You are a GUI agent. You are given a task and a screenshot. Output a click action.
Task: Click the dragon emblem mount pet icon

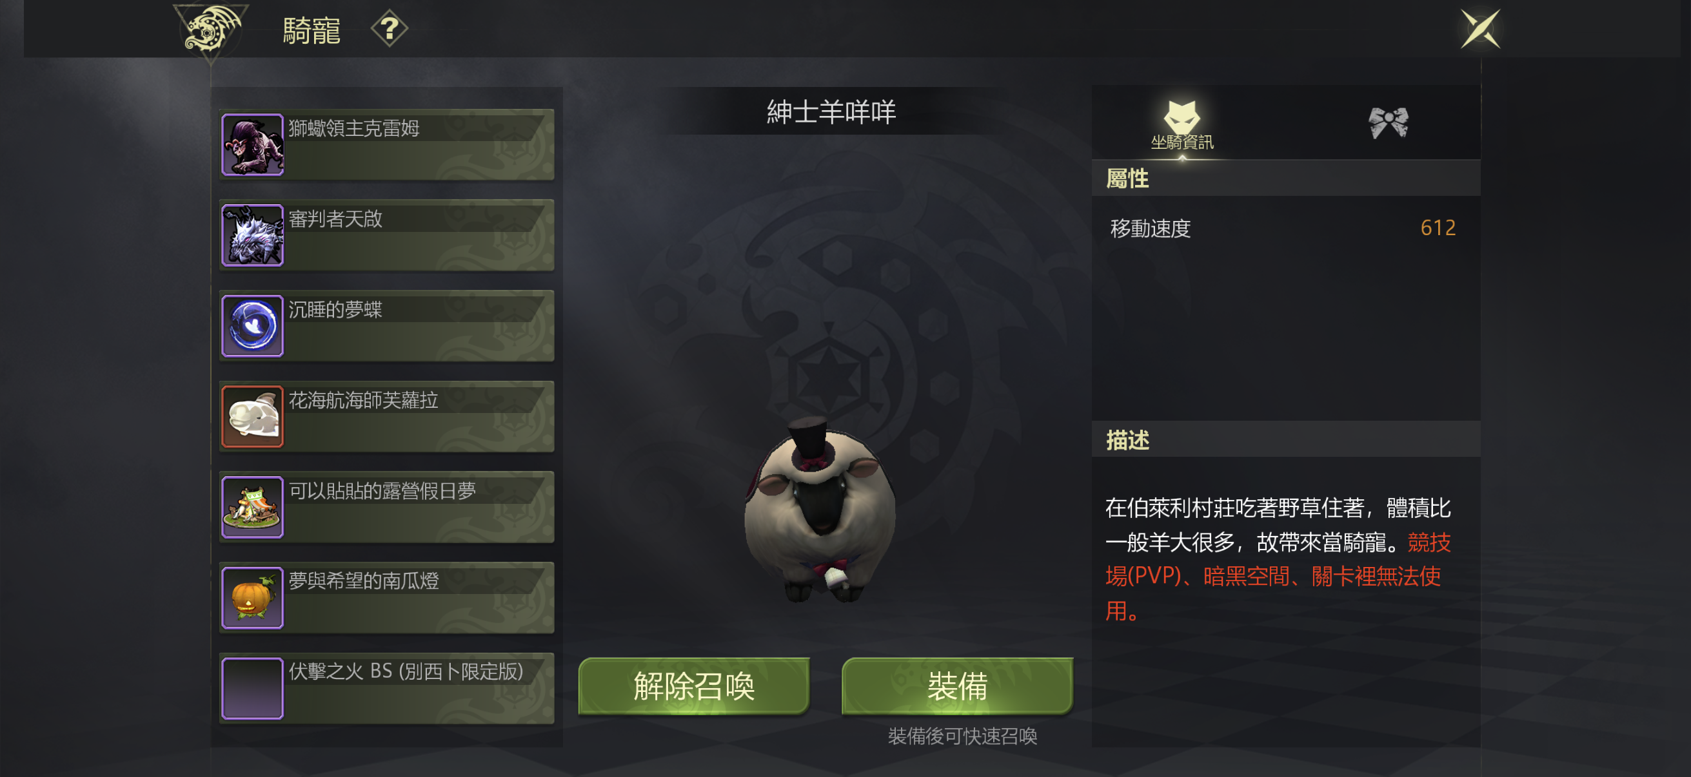click(211, 30)
